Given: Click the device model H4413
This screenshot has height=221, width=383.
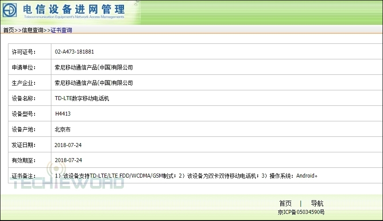Looking at the screenshot, I should [63, 114].
